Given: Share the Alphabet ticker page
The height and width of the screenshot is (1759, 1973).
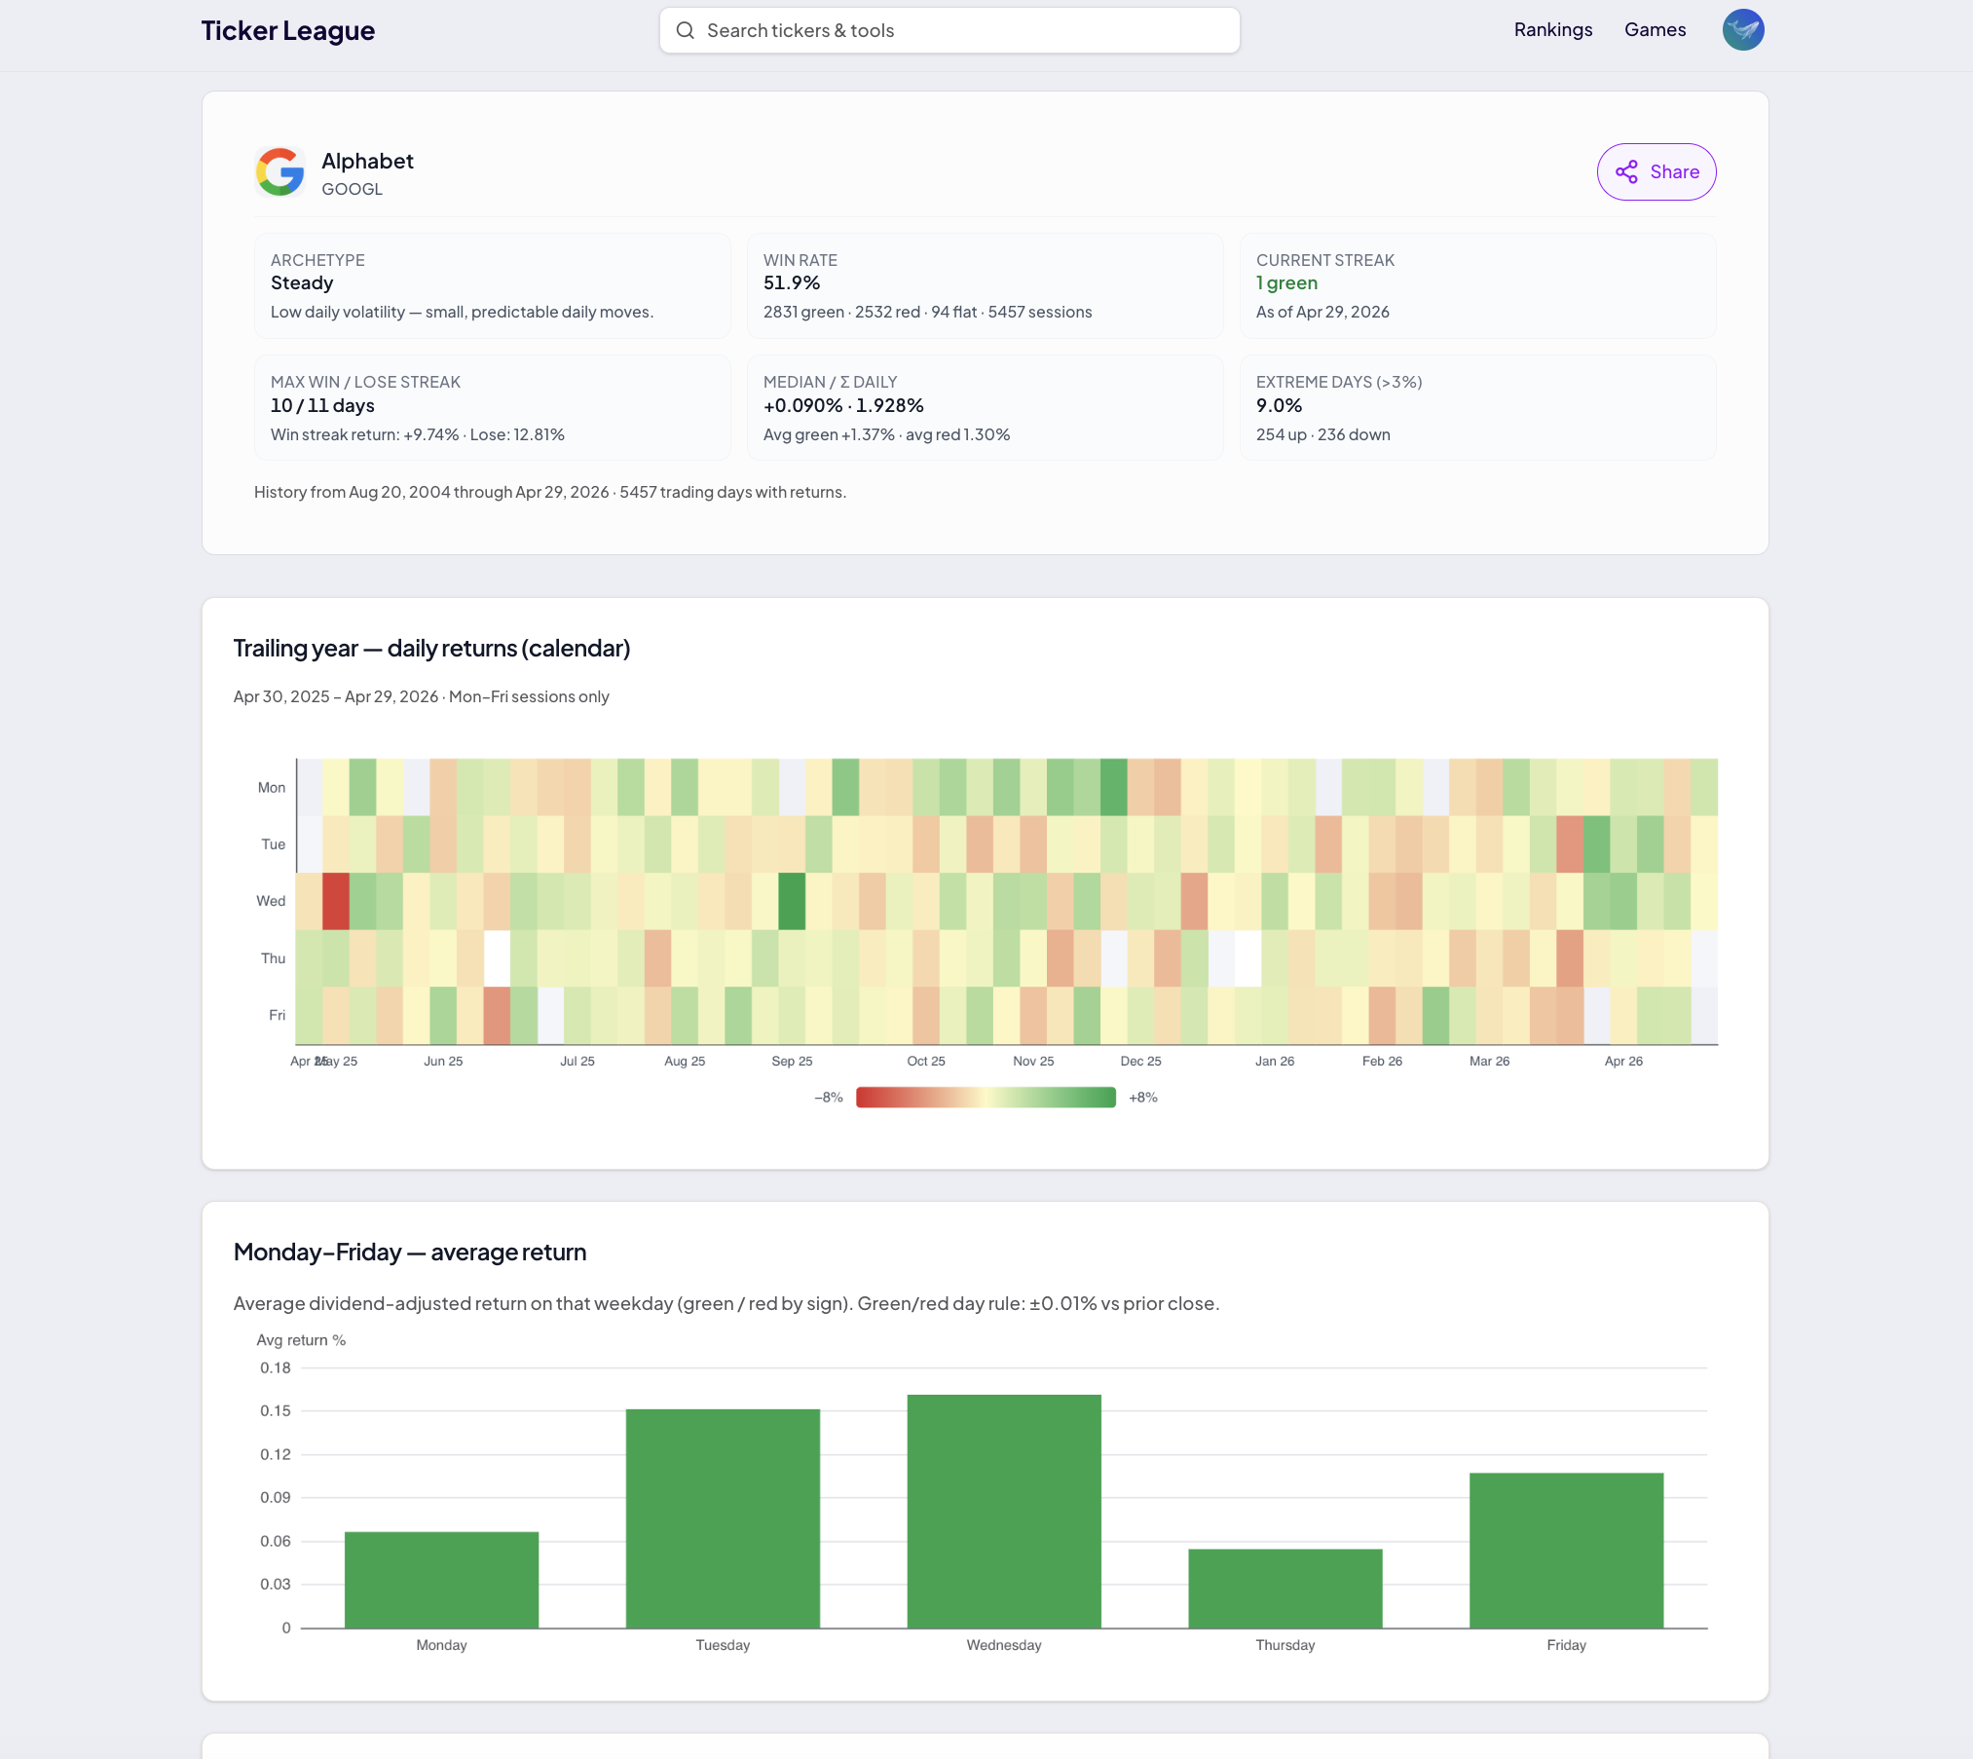Looking at the screenshot, I should [x=1657, y=172].
